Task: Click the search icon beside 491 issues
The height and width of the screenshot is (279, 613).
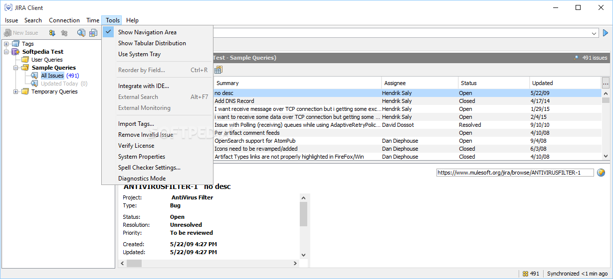Action: [x=577, y=58]
